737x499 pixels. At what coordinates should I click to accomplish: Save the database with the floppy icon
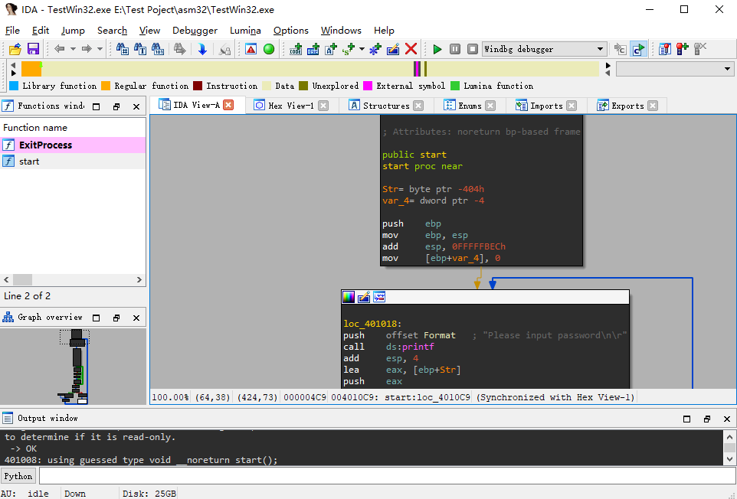tap(33, 49)
